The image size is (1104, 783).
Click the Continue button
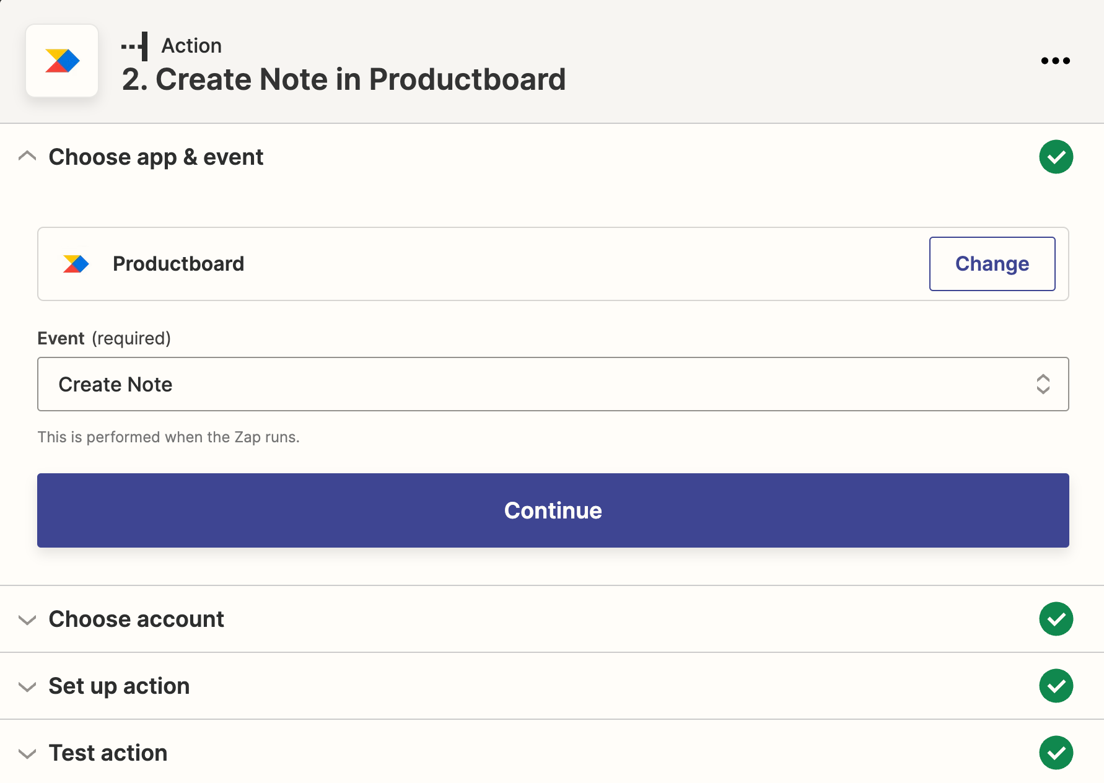pyautogui.click(x=553, y=510)
